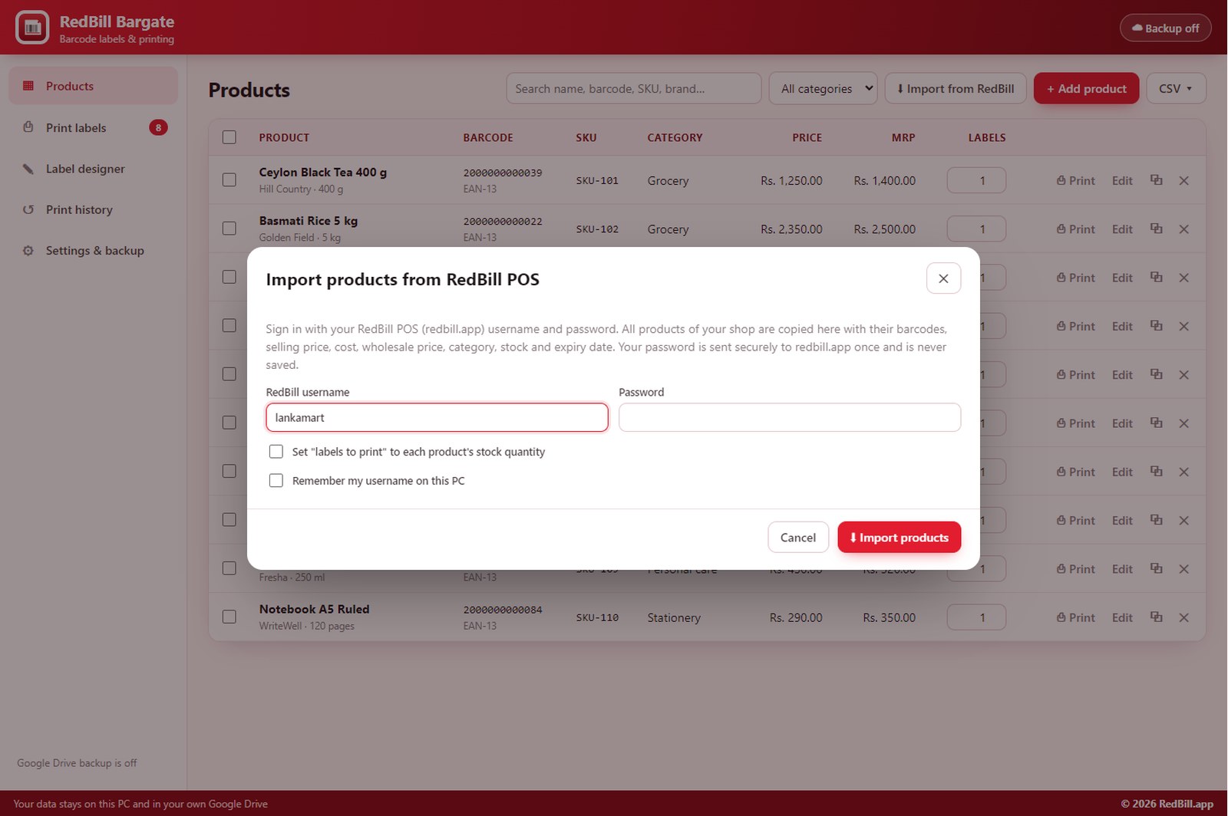Image resolution: width=1228 pixels, height=816 pixels.
Task: Delete the Notebook A5 Ruled product
Action: coord(1183,617)
